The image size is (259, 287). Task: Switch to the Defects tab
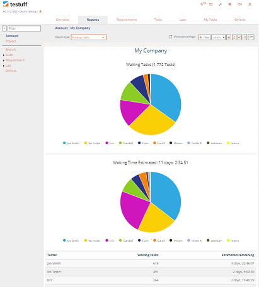(x=240, y=20)
